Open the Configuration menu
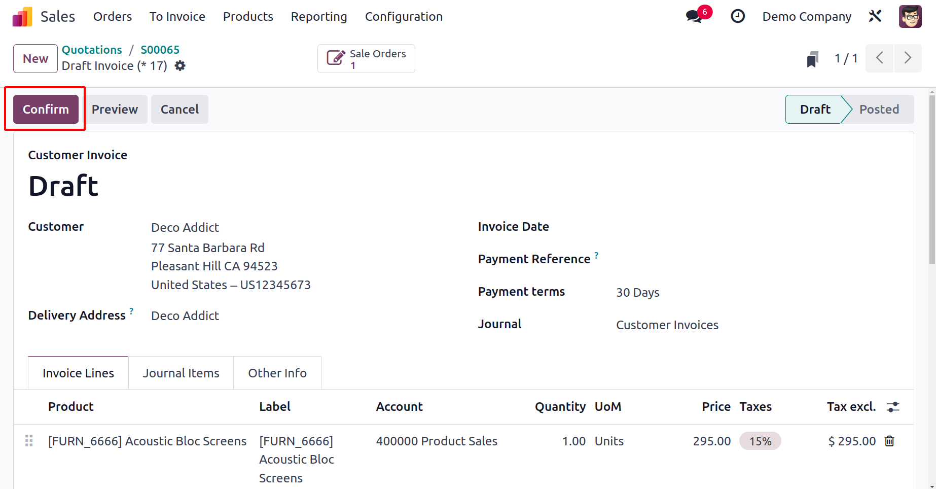The image size is (936, 489). pyautogui.click(x=404, y=17)
